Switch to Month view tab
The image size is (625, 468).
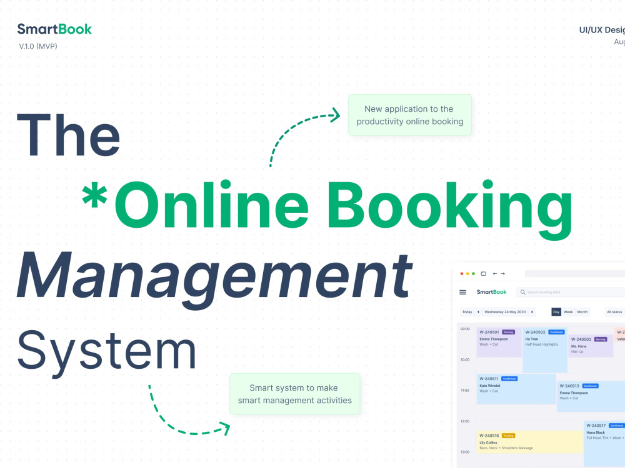[582, 312]
